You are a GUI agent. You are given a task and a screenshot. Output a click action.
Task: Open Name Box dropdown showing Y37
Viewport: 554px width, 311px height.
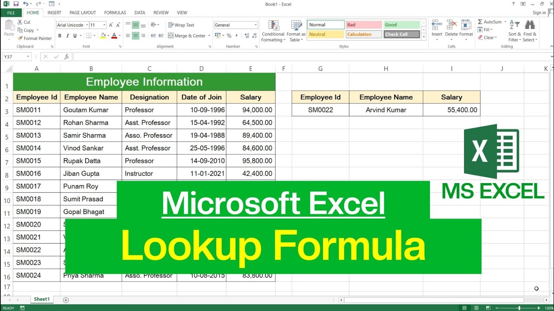coord(28,57)
